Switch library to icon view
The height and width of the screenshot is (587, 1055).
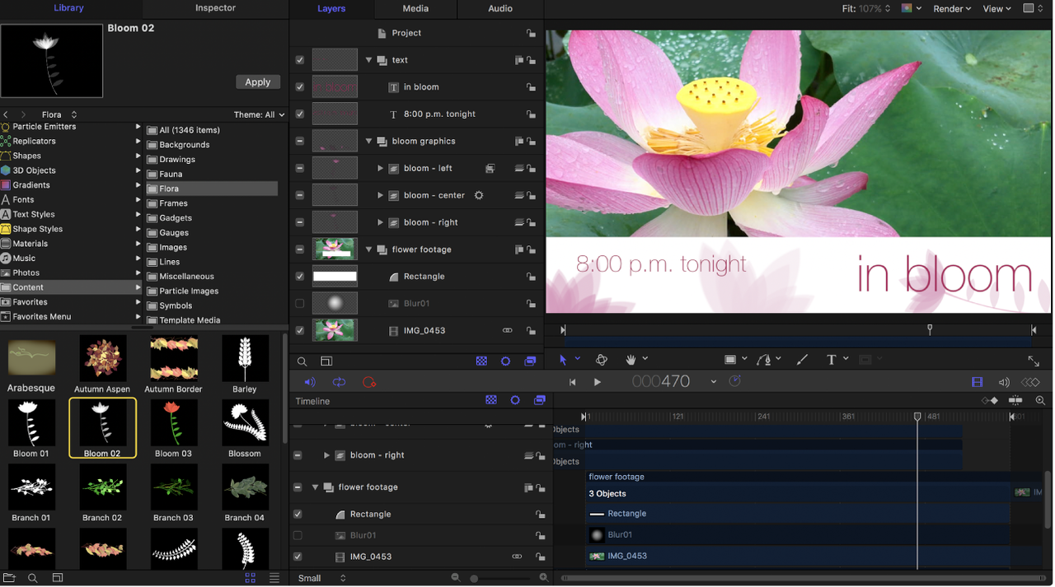click(x=250, y=578)
